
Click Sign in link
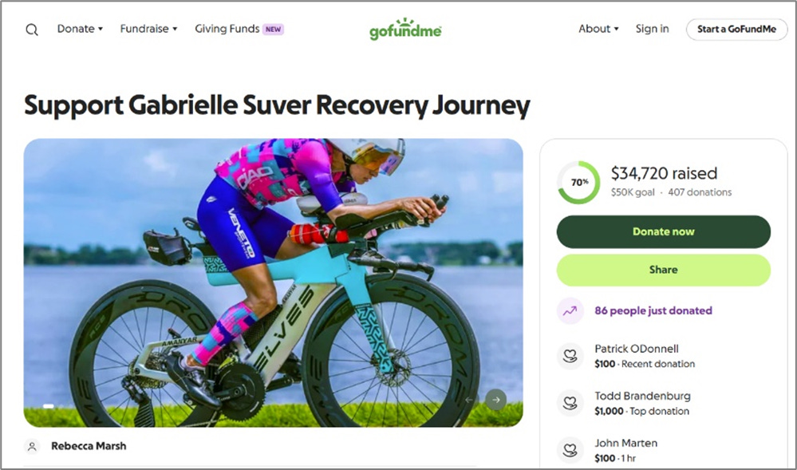652,29
